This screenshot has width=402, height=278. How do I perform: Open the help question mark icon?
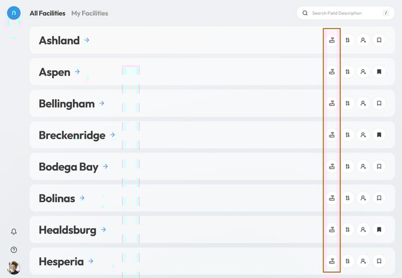coord(14,249)
